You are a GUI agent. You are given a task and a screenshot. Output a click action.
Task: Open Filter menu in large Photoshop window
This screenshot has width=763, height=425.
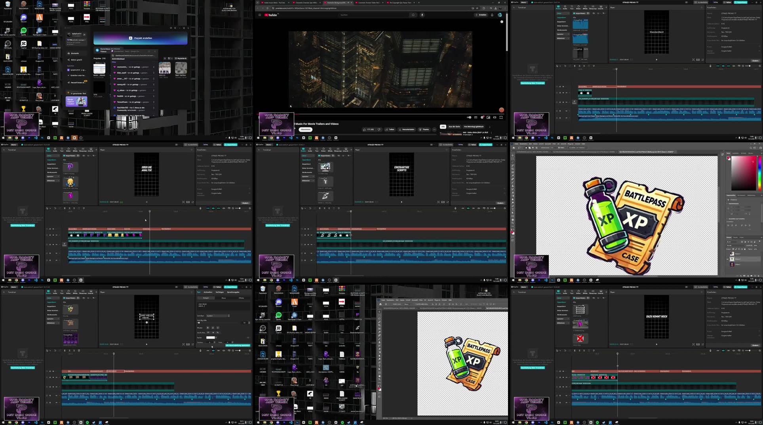click(x=554, y=144)
